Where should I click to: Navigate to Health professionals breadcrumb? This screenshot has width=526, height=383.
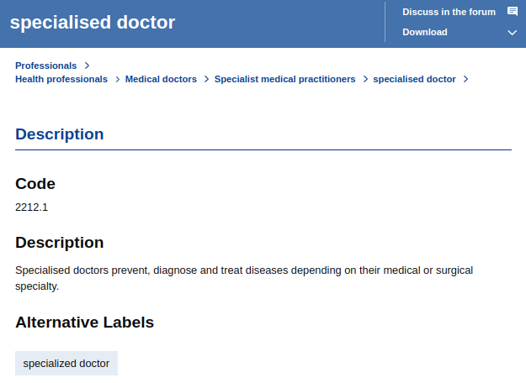pyautogui.click(x=61, y=79)
